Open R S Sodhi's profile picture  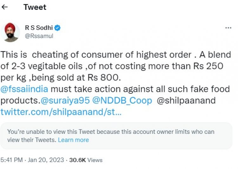10,32
